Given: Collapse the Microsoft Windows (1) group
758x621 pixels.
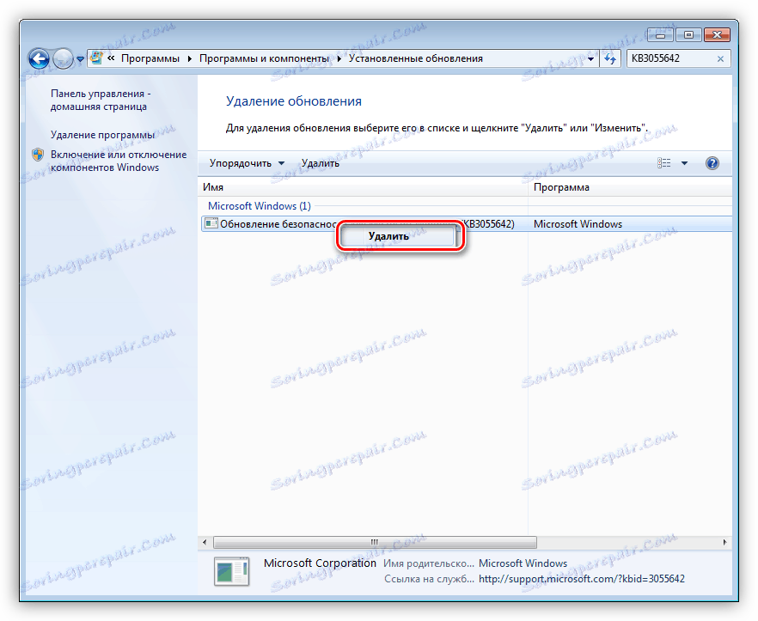Looking at the screenshot, I should pos(260,206).
